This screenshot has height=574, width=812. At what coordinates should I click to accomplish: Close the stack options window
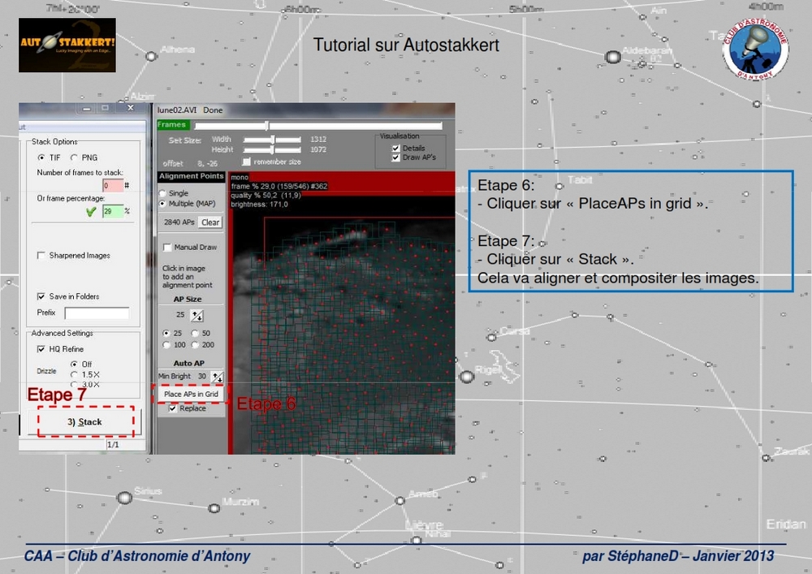click(131, 108)
